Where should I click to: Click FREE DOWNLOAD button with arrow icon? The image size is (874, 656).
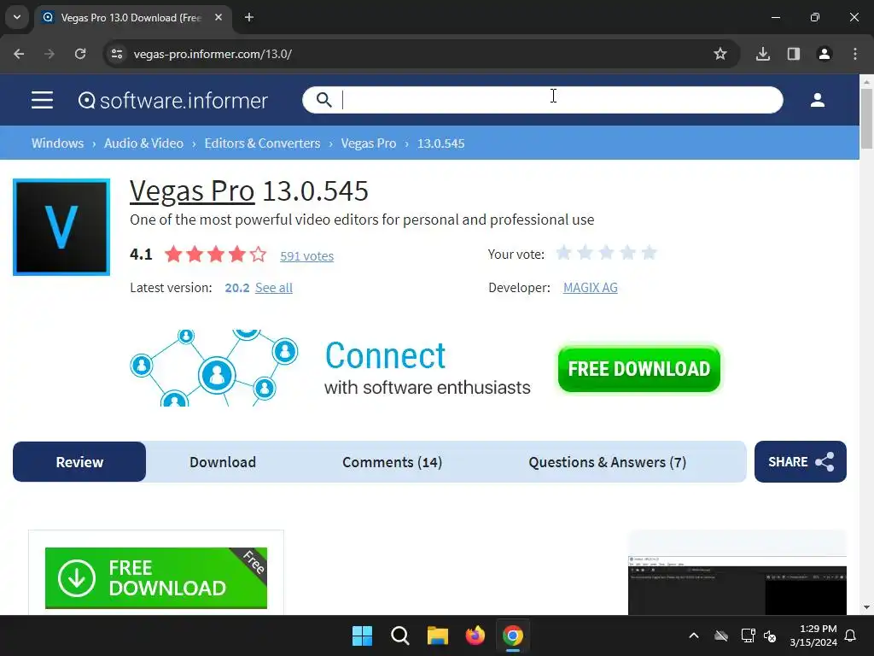[x=156, y=578]
